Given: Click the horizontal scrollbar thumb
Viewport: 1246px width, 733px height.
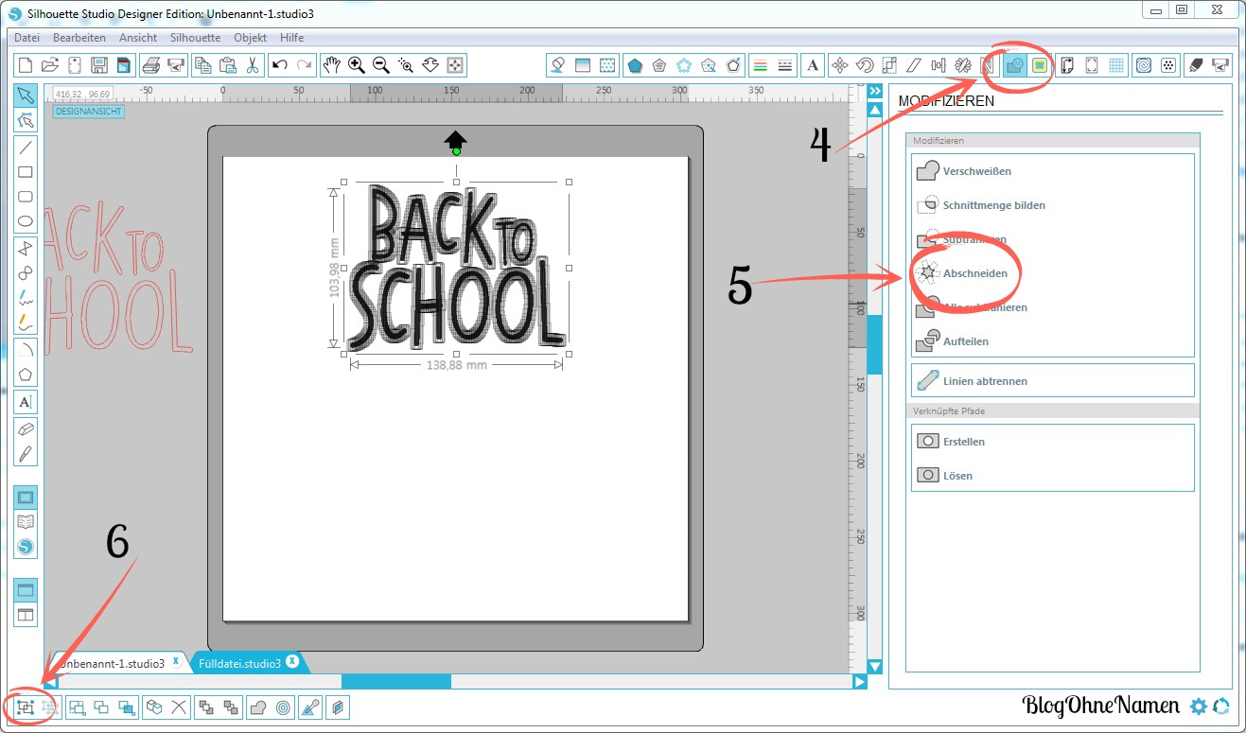Looking at the screenshot, I should click(x=395, y=681).
